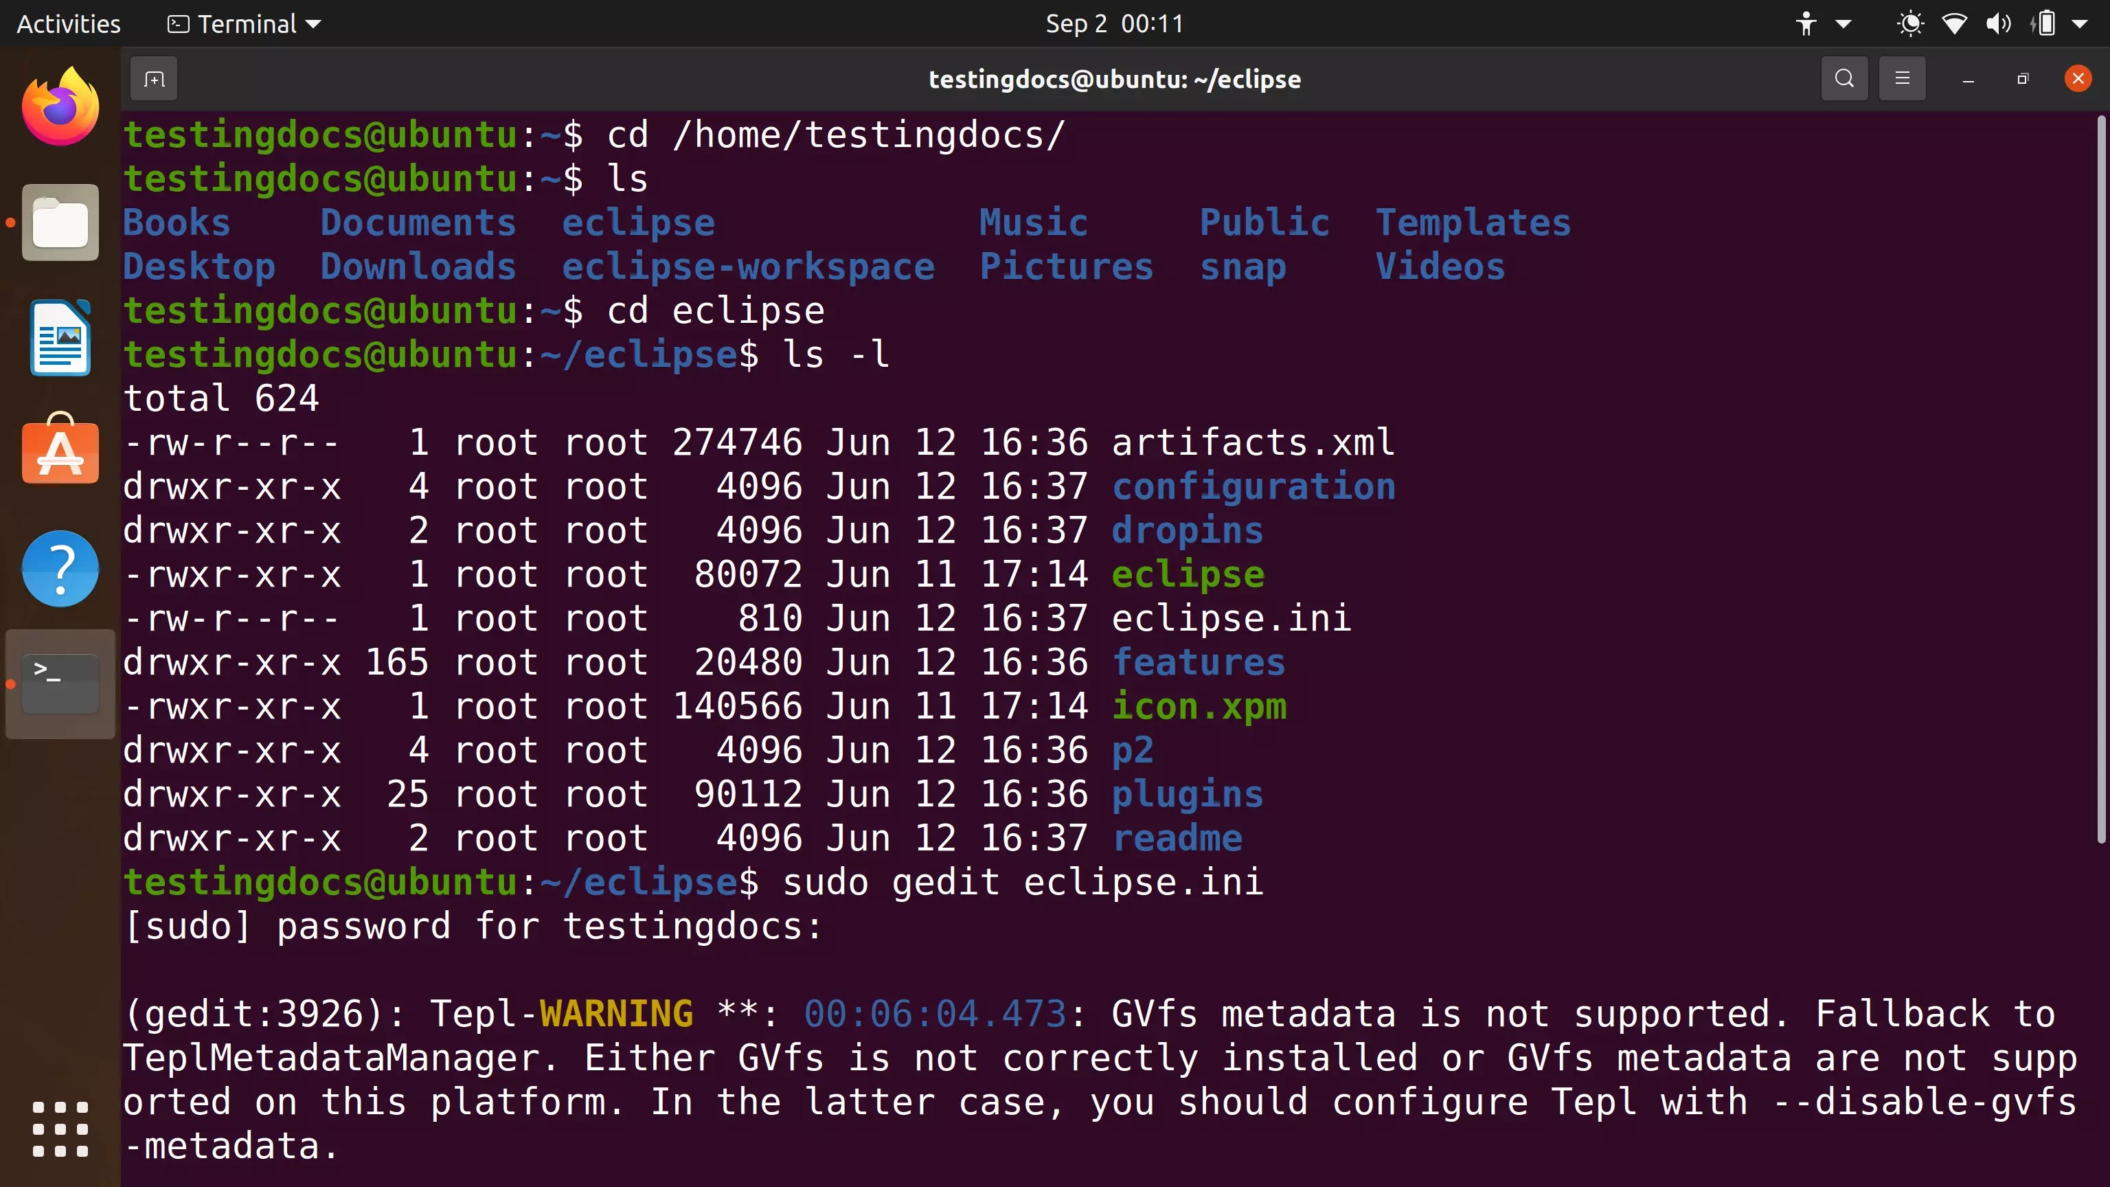The image size is (2110, 1187).
Task: Click the clock showing Sep 2 00:11
Action: pos(1114,23)
